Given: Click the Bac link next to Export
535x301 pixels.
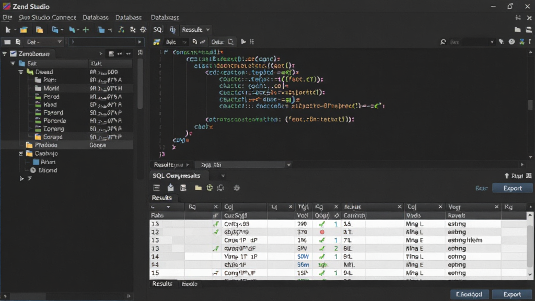Looking at the screenshot, I should [481, 188].
